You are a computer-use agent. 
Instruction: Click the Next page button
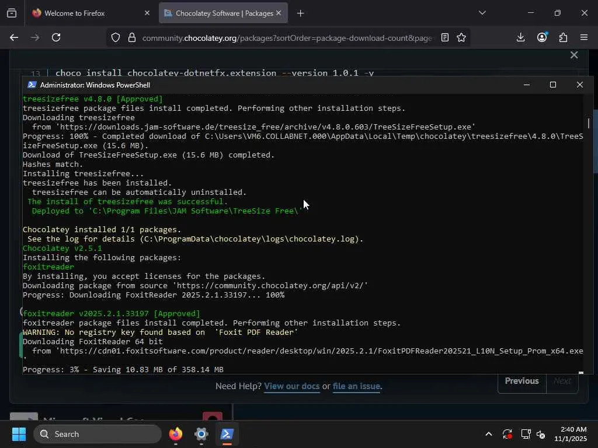click(x=562, y=381)
